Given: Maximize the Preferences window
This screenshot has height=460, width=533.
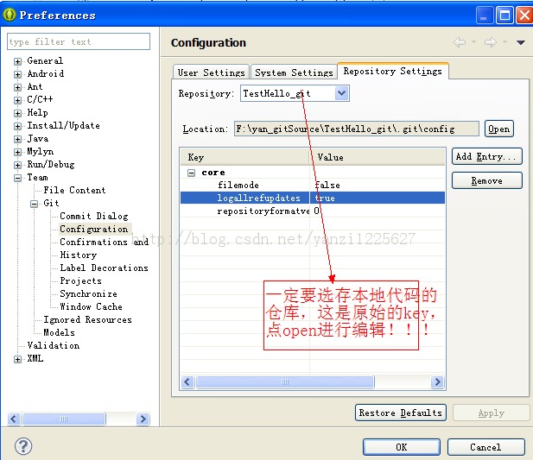Looking at the screenshot, I should coord(504,16).
